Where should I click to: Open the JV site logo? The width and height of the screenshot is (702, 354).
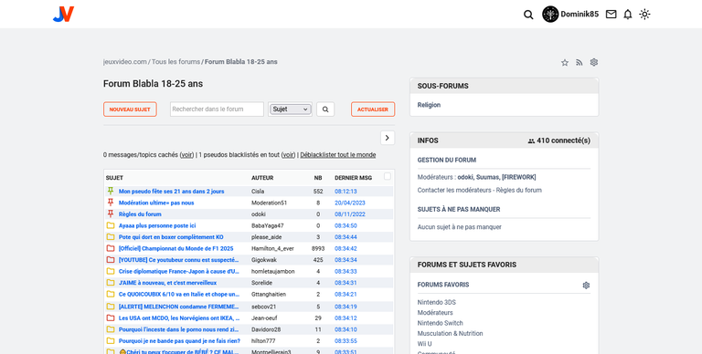(x=63, y=15)
